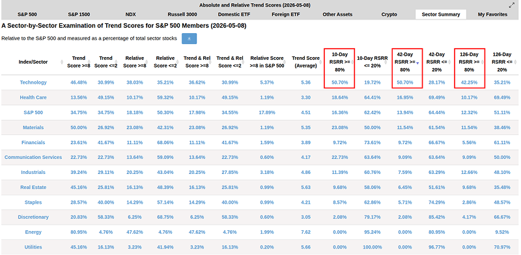
Task: Open the Industrials sector link
Action: (x=33, y=172)
